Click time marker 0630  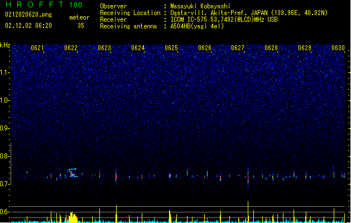click(338, 48)
